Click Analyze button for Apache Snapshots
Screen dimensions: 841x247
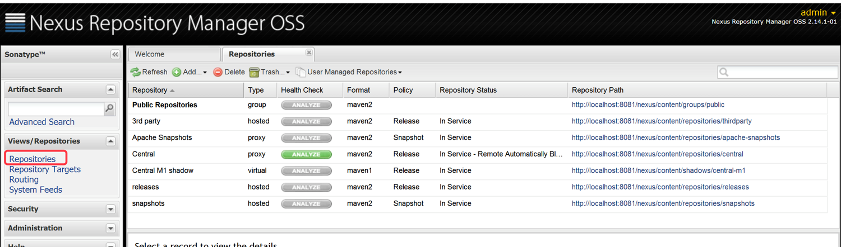click(x=306, y=138)
